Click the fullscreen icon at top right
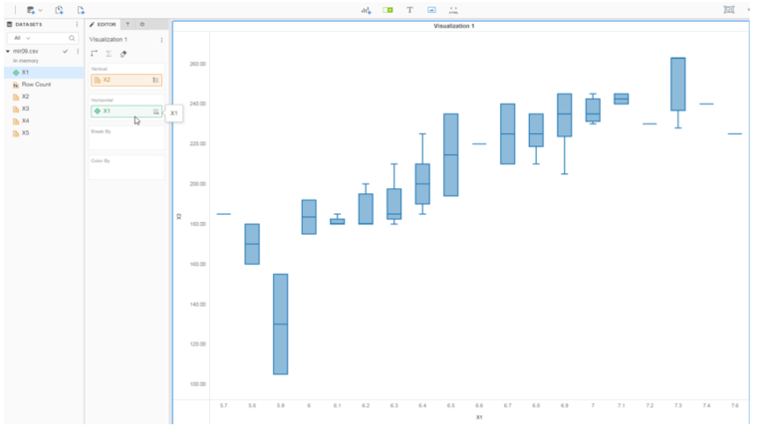Image resolution: width=781 pixels, height=442 pixels. coord(730,9)
